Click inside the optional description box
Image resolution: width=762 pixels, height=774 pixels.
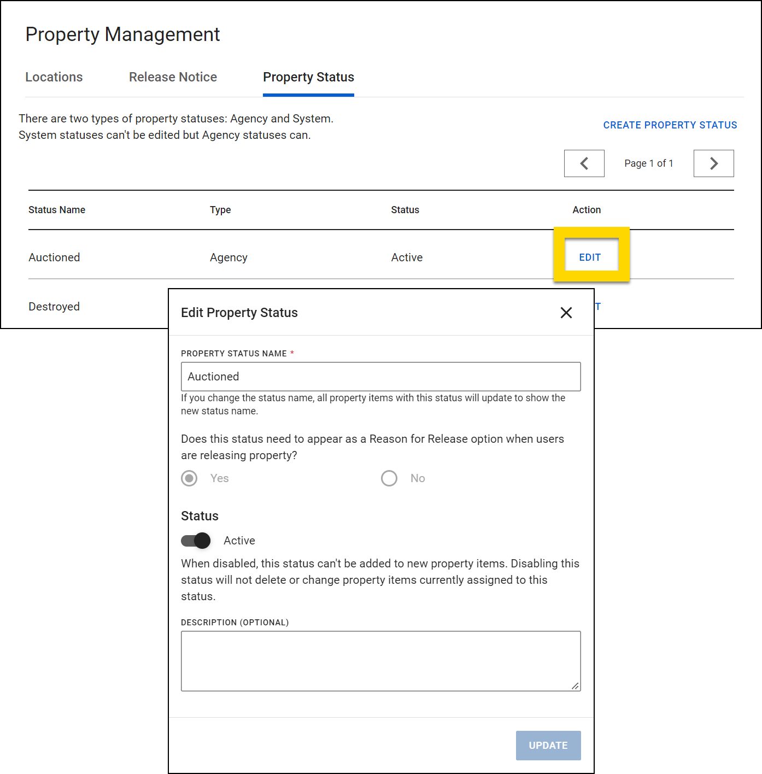380,660
